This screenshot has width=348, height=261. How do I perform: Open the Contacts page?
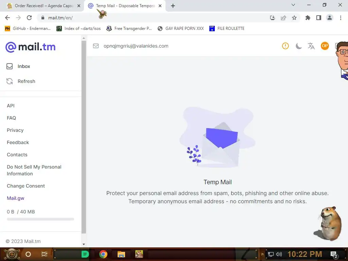pos(17,155)
